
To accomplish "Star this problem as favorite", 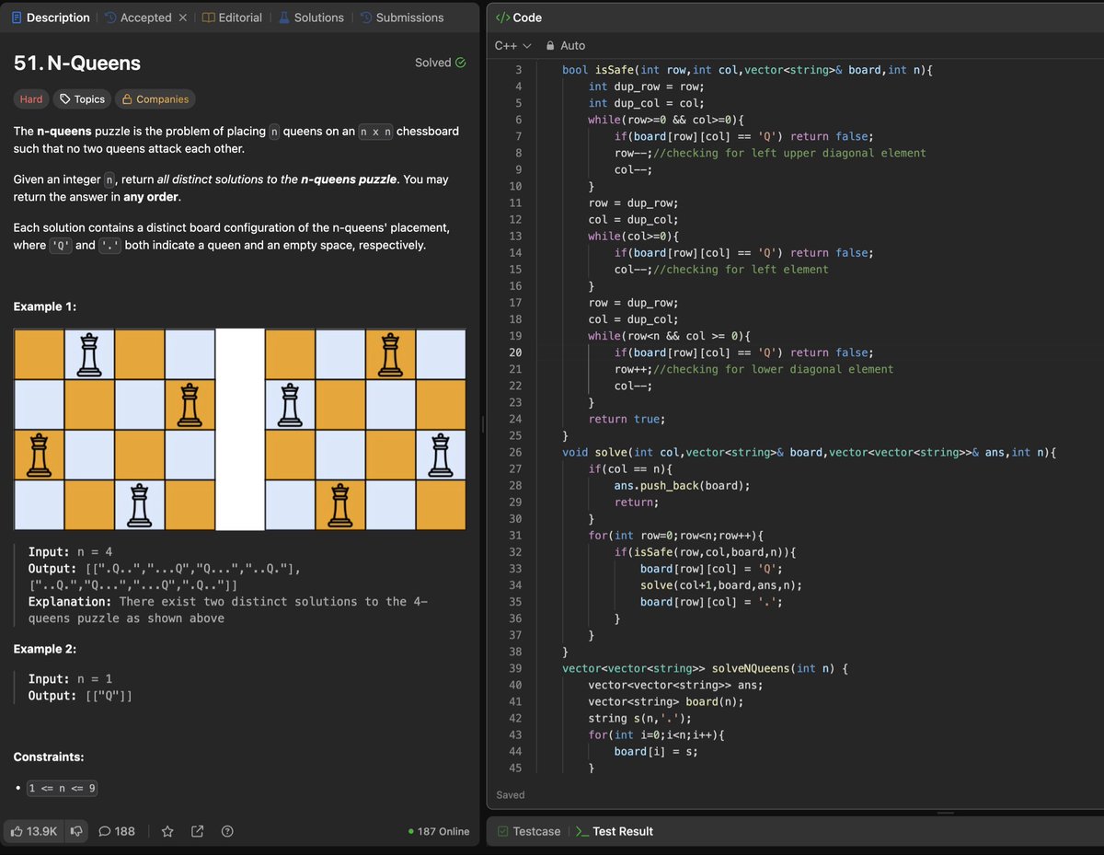I will [x=167, y=831].
